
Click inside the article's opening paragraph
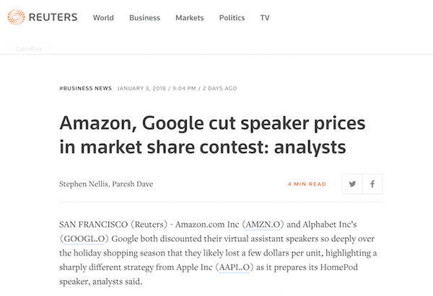coord(216,251)
